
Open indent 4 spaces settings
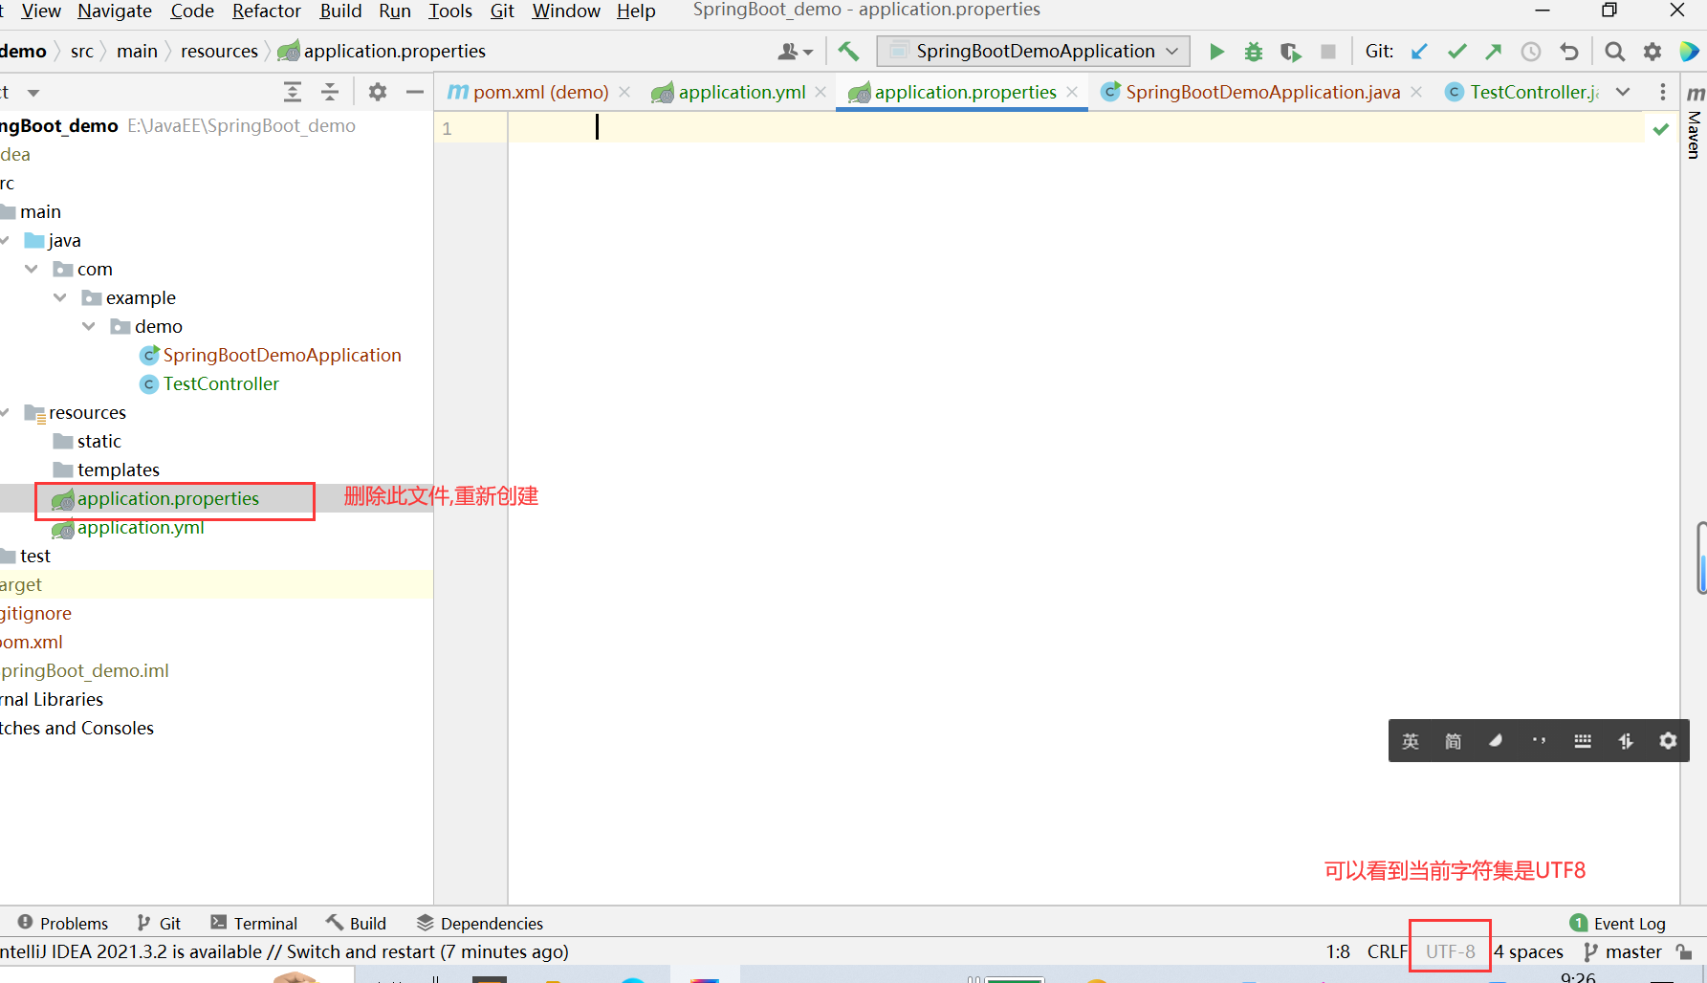(1528, 951)
